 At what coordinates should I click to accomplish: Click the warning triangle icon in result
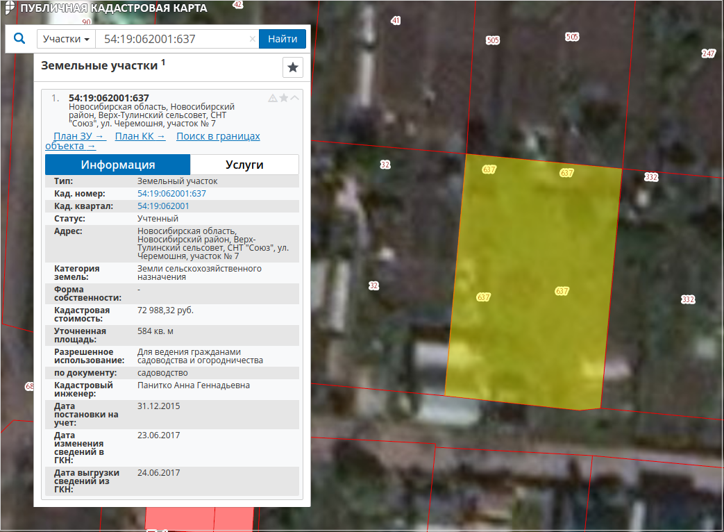273,98
